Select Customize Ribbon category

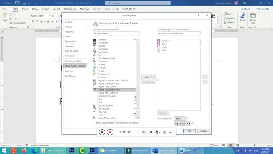tap(73, 61)
